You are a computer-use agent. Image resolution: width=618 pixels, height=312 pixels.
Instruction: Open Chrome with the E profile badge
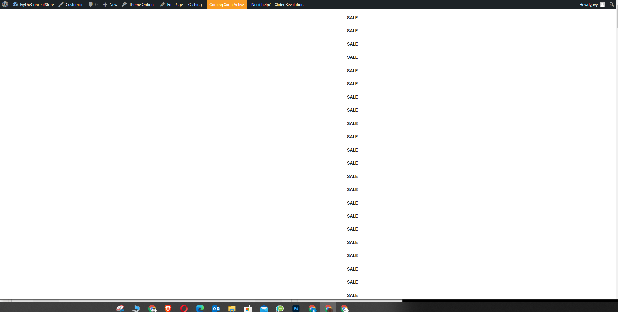pos(312,308)
